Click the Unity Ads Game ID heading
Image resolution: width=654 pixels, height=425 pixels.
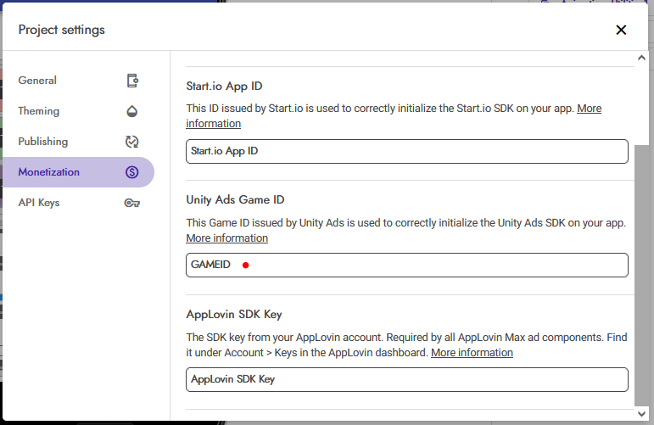[x=235, y=200]
